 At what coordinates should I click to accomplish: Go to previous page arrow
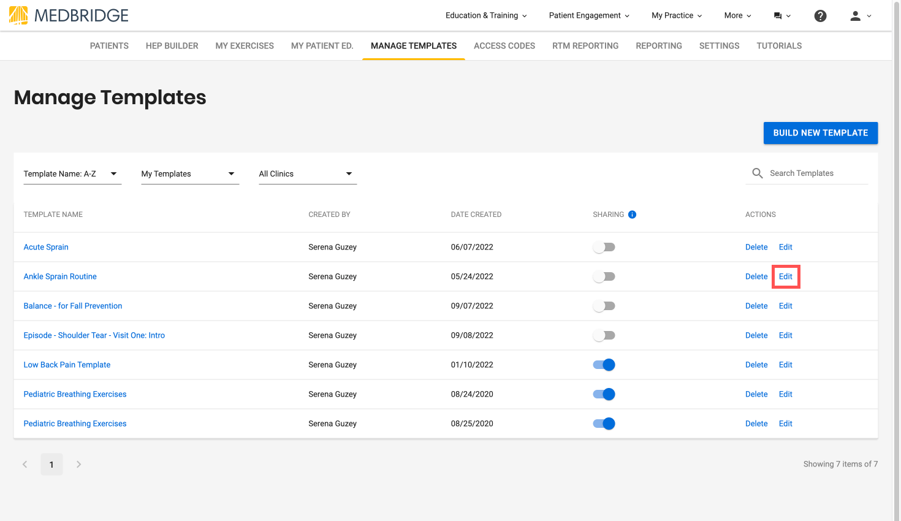25,465
